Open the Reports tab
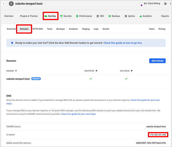Viewport: 172px width, 147px height. [165, 16]
